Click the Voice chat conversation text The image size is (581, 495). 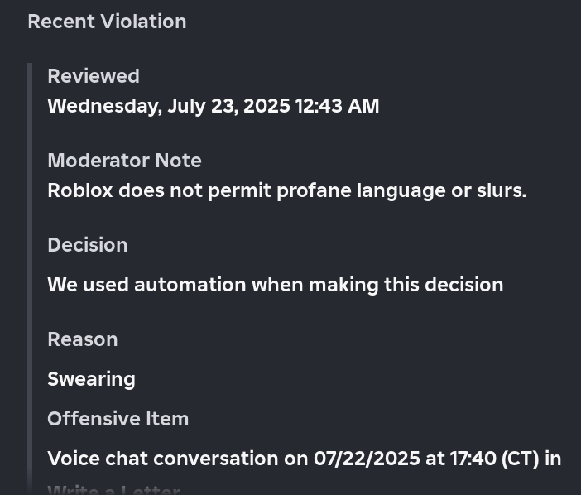(163, 459)
